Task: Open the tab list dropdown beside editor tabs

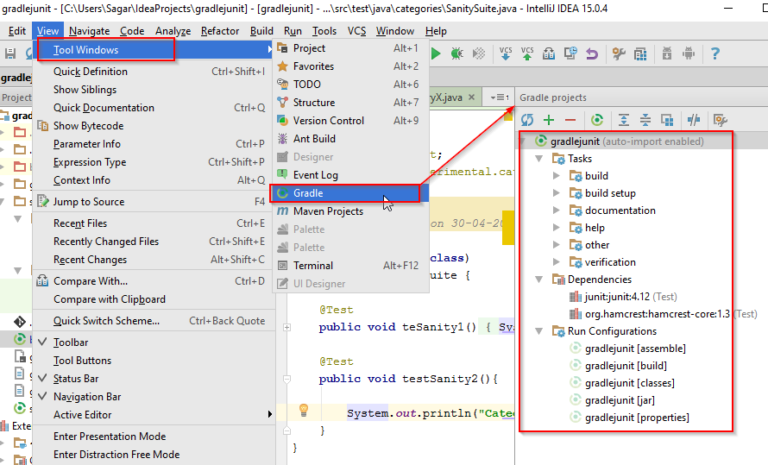Action: [500, 97]
